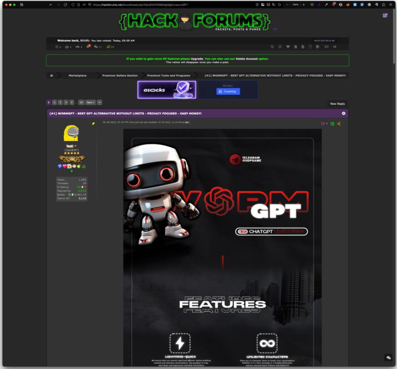Click the edit note icon at top right
Viewport: 397px width, 369px height.
[385, 15]
